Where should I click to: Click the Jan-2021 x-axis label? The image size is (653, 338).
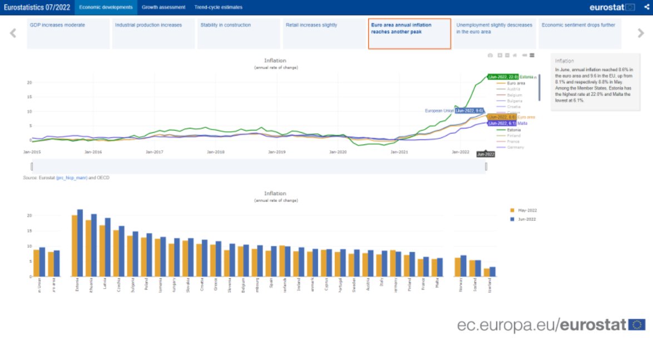click(x=399, y=152)
